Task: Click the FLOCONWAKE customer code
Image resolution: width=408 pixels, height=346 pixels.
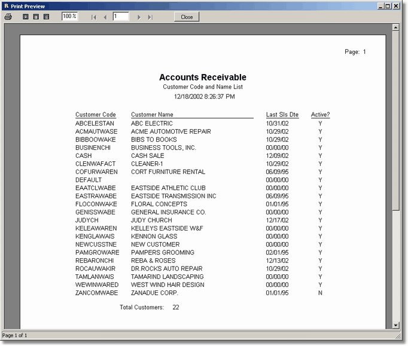Action: click(96, 204)
